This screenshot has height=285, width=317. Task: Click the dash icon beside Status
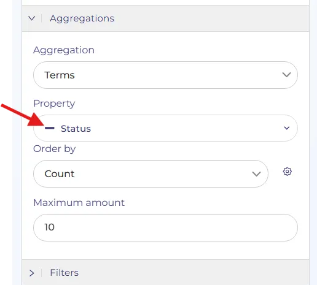[x=50, y=128]
